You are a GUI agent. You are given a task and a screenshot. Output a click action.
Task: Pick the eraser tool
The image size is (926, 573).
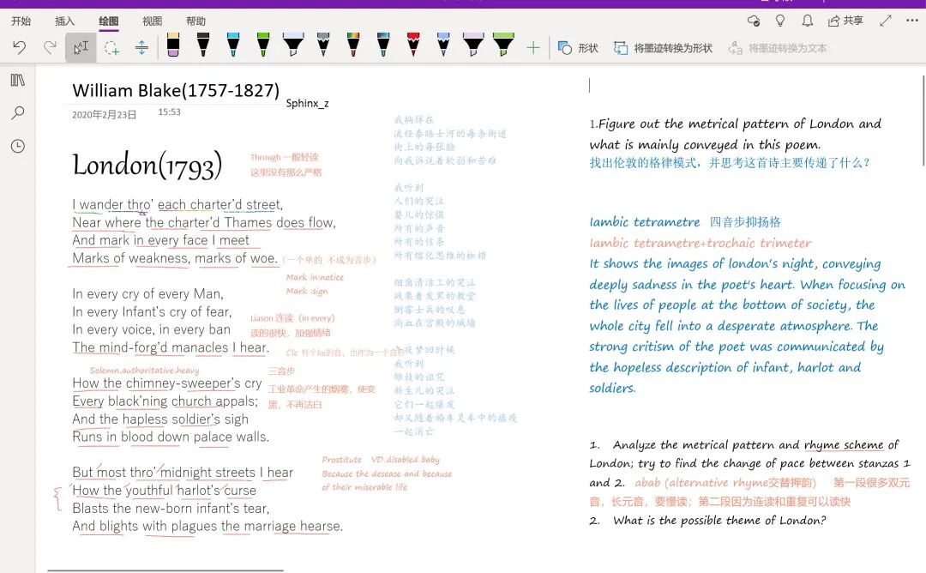click(173, 45)
